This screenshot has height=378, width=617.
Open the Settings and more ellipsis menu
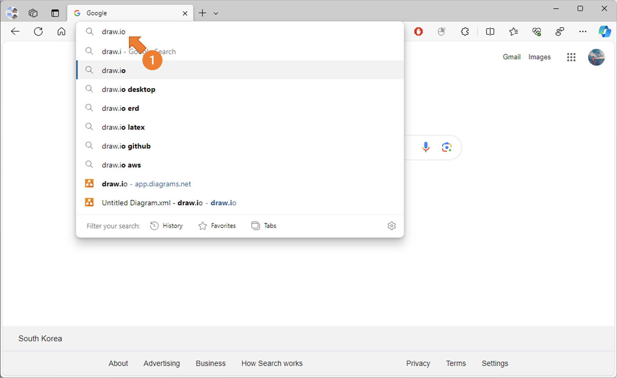coord(583,32)
